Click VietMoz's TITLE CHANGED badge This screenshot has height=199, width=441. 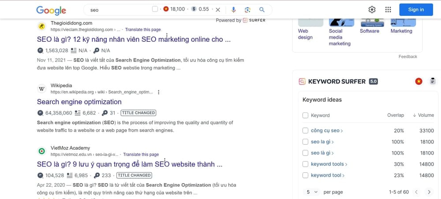click(134, 175)
